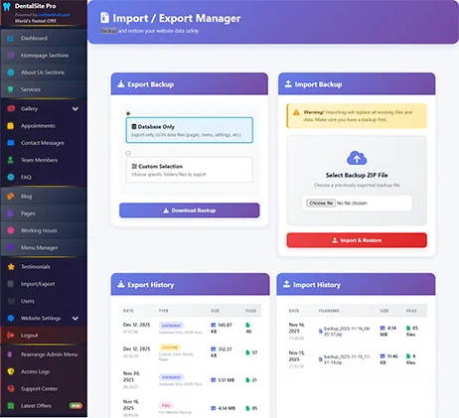Click the Rearrange Admin Menu icon
The width and height of the screenshot is (459, 418).
point(11,354)
